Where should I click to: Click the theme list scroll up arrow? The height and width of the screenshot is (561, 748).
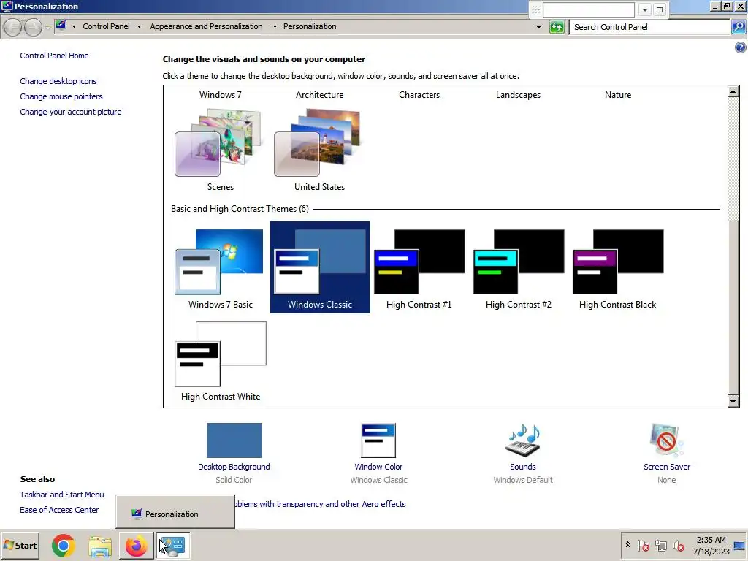(733, 91)
